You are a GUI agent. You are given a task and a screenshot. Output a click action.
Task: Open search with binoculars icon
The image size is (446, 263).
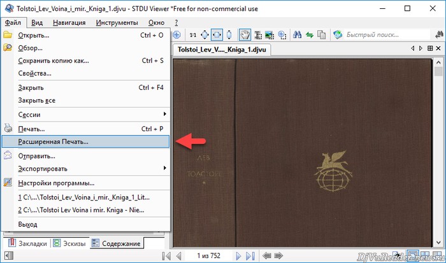[298, 35]
